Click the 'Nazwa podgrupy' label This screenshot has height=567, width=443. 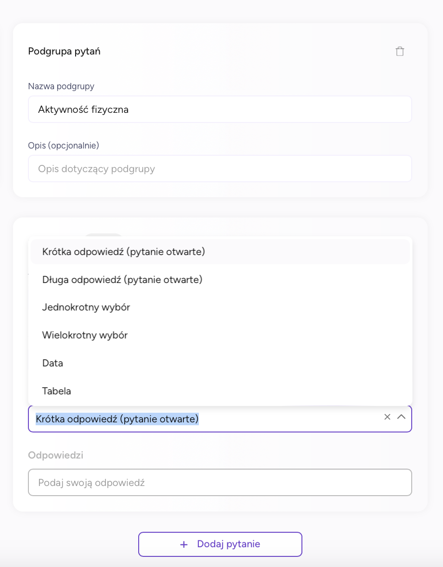[x=61, y=86]
